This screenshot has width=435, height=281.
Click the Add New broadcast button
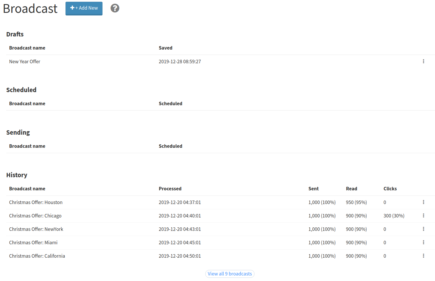84,8
